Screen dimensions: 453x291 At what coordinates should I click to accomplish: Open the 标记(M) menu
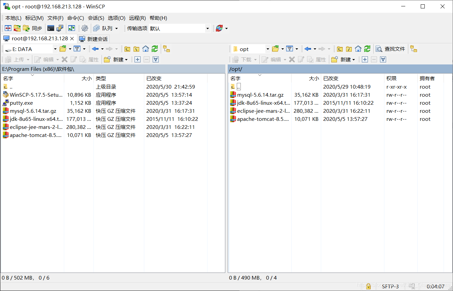tap(34, 18)
